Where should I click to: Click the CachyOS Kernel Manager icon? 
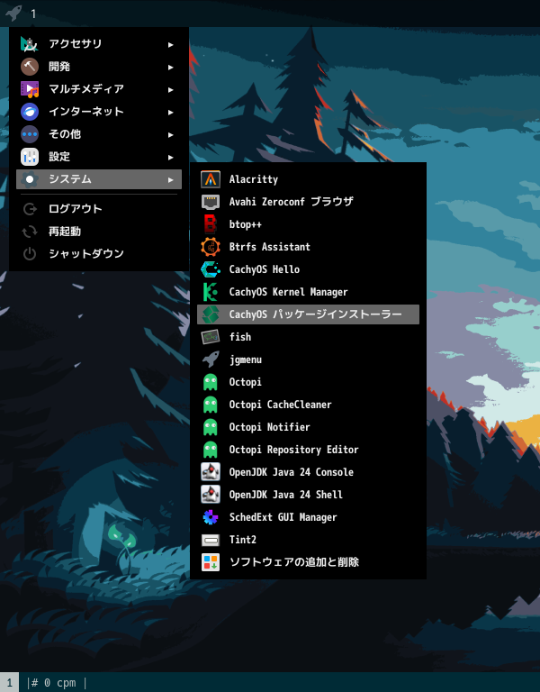[211, 292]
